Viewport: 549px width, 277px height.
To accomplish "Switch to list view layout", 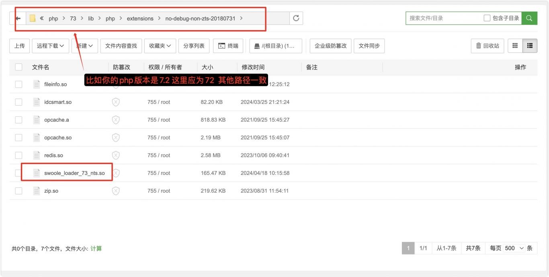I will [x=530, y=46].
